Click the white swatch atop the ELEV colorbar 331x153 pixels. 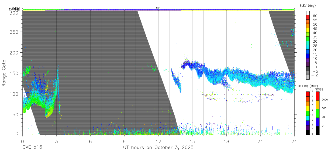[x=308, y=13]
